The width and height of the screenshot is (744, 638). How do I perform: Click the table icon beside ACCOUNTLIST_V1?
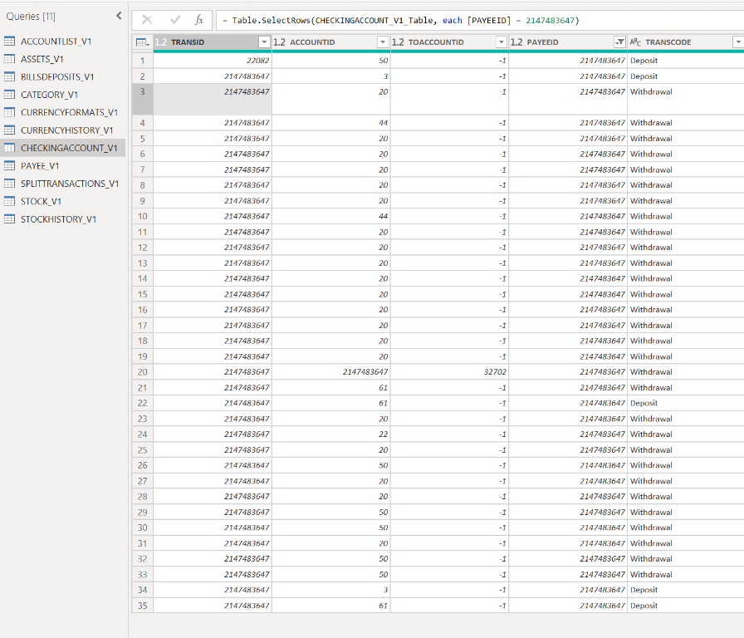click(x=9, y=42)
